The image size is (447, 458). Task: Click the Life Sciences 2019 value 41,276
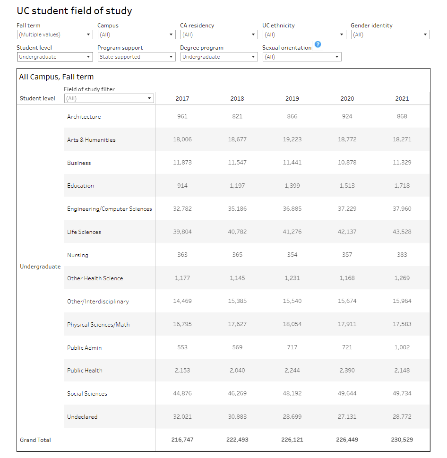[292, 232]
